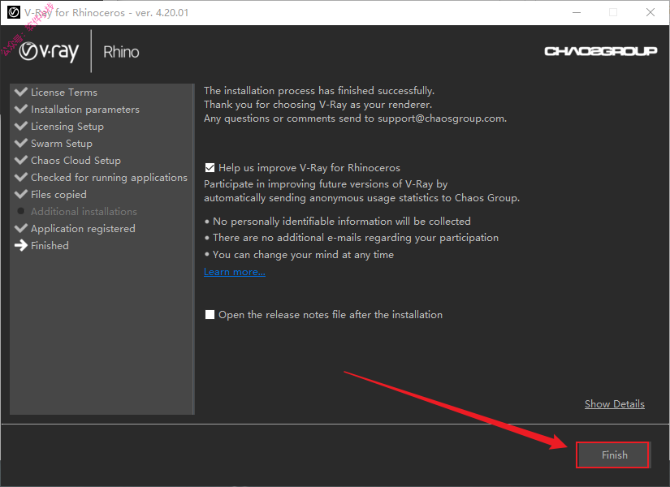The width and height of the screenshot is (670, 487).
Task: Click the support@chaosgroup.com contact line
Action: 355,119
